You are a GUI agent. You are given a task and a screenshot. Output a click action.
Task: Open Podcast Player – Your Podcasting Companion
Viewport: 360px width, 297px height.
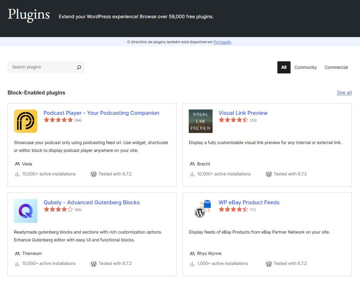[x=101, y=113]
